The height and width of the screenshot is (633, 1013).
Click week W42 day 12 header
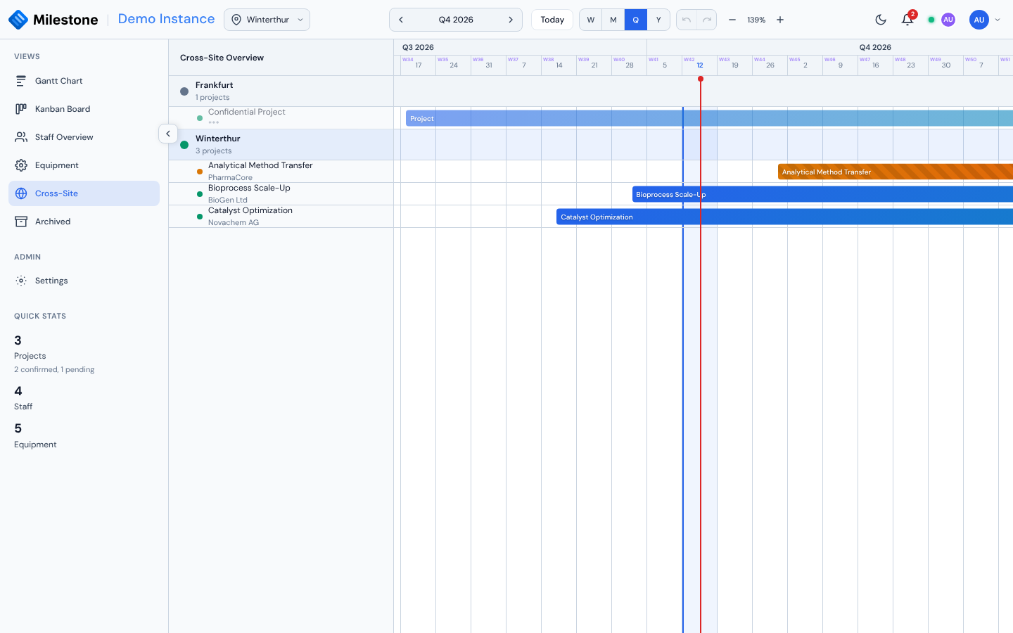(x=700, y=65)
